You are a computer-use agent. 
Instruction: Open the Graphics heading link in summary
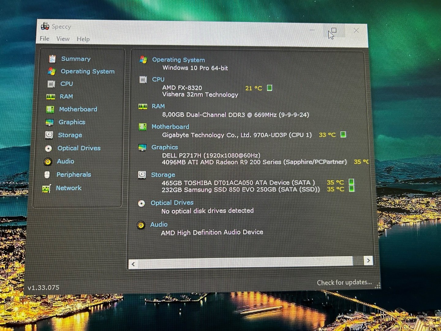point(164,147)
